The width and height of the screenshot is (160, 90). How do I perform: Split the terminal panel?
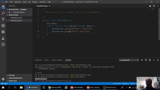146,60
